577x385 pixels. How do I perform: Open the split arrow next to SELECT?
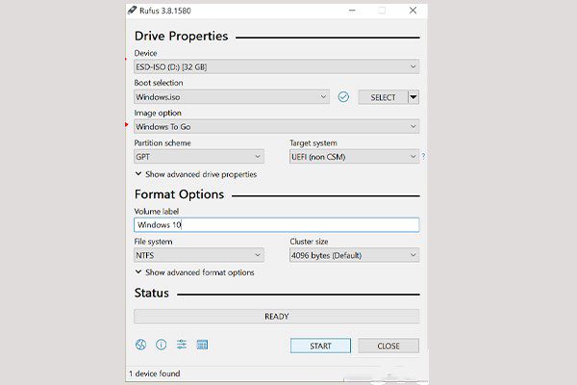414,97
